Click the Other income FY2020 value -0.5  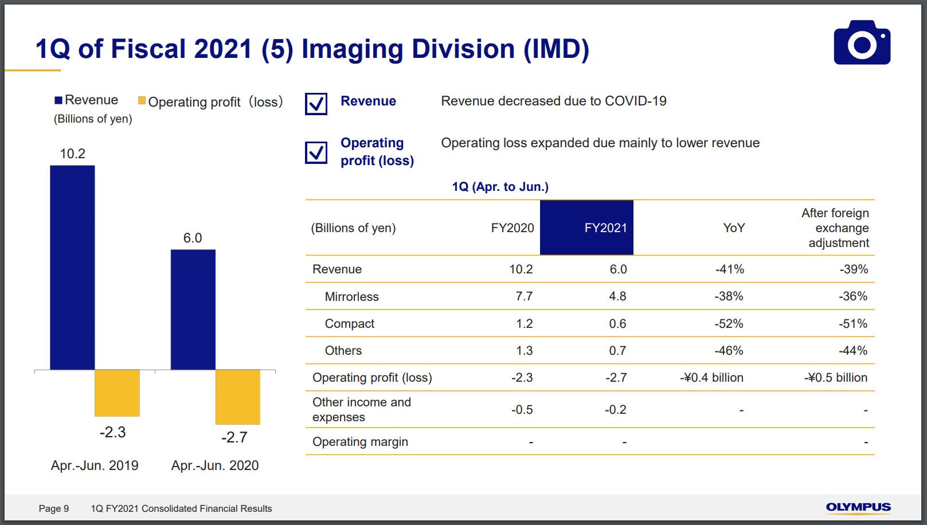(x=522, y=410)
